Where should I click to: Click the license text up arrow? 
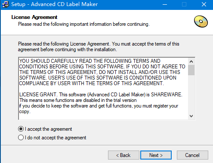[191, 62]
